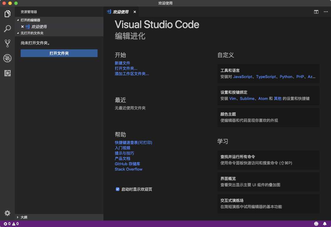The height and width of the screenshot is (227, 331).
Task: Click 添加工作区文件夹... link
Action: pos(132,74)
